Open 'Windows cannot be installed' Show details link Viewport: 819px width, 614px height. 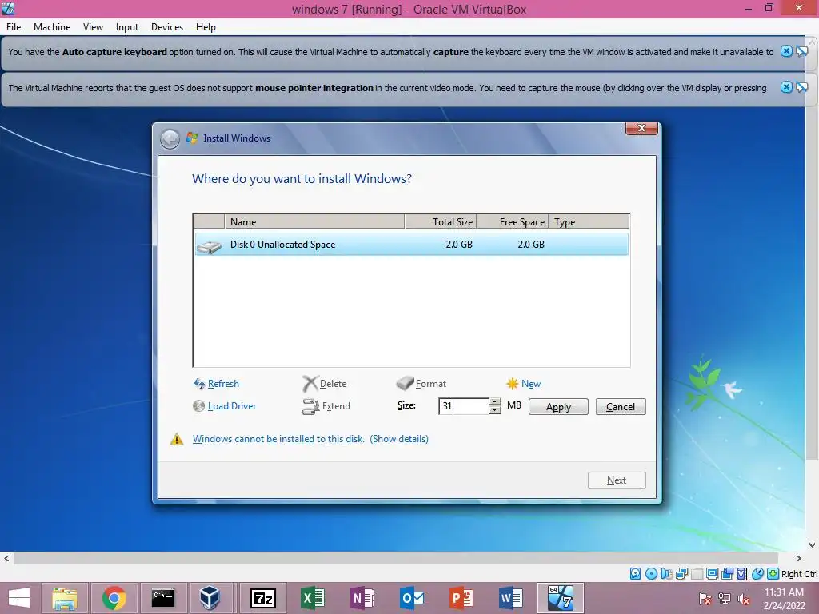(399, 439)
